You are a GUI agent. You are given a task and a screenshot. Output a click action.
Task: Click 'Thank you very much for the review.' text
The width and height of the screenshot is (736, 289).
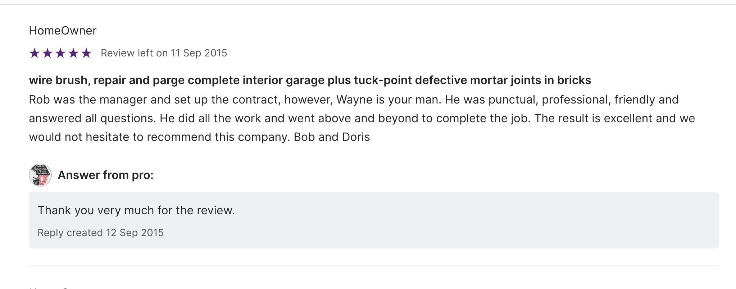tap(136, 210)
